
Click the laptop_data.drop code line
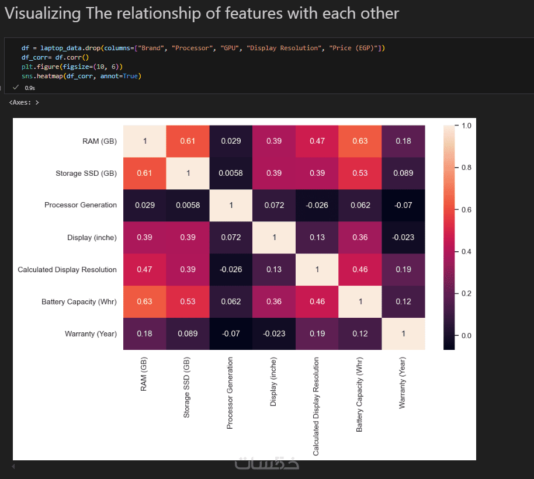pyautogui.click(x=203, y=48)
